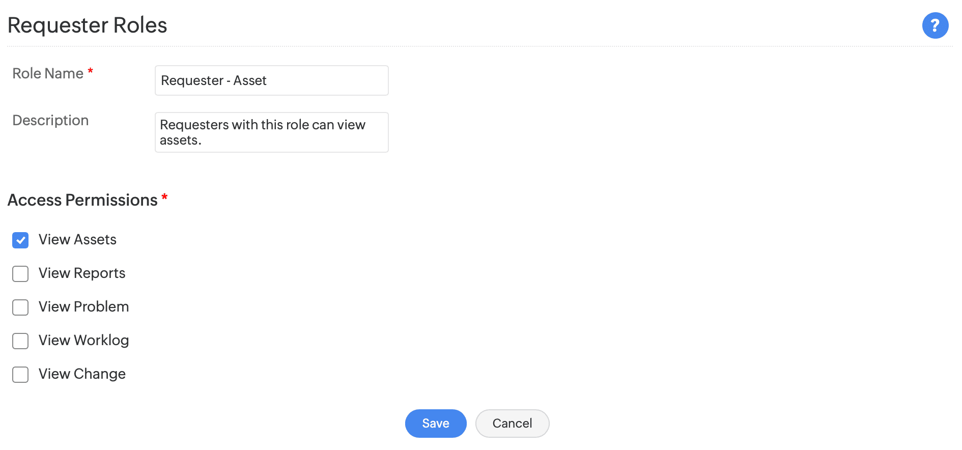This screenshot has width=962, height=450.
Task: Open the blue help question-mark icon
Action: pyautogui.click(x=935, y=25)
